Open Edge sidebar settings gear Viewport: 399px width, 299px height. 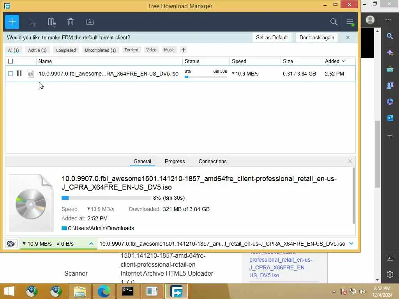coord(390,274)
